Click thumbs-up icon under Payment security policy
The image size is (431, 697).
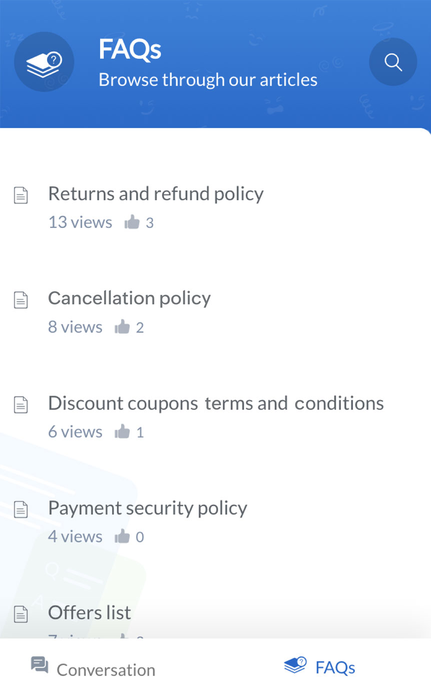pos(122,537)
